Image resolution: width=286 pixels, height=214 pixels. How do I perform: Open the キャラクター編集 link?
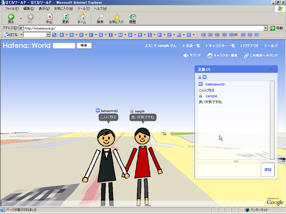(x=222, y=55)
